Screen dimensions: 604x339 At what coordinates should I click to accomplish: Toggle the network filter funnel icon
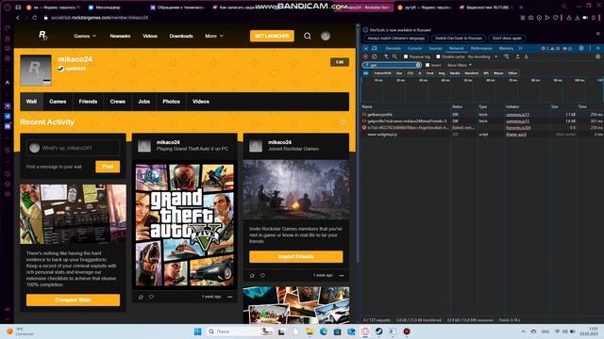(x=386, y=56)
